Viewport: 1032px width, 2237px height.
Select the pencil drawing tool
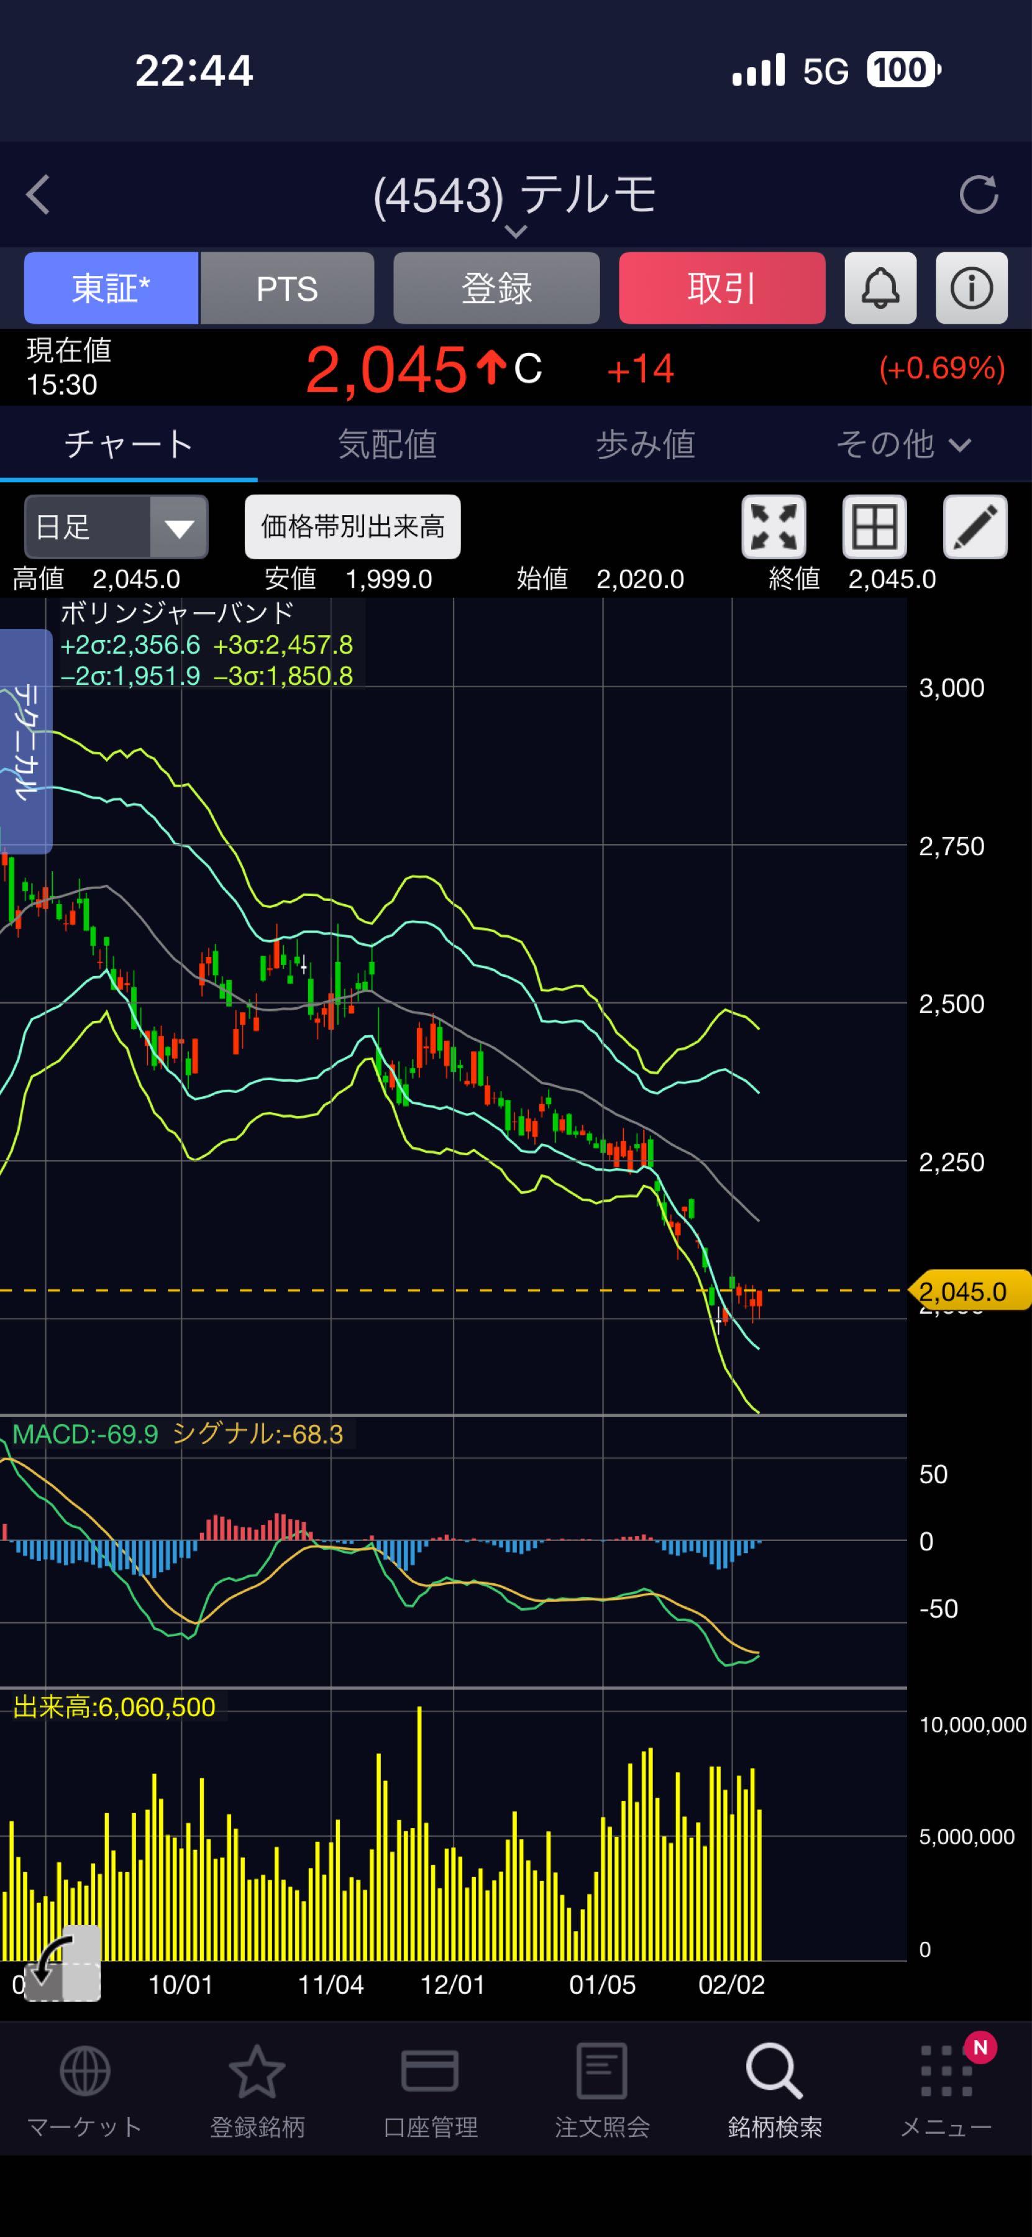[975, 526]
